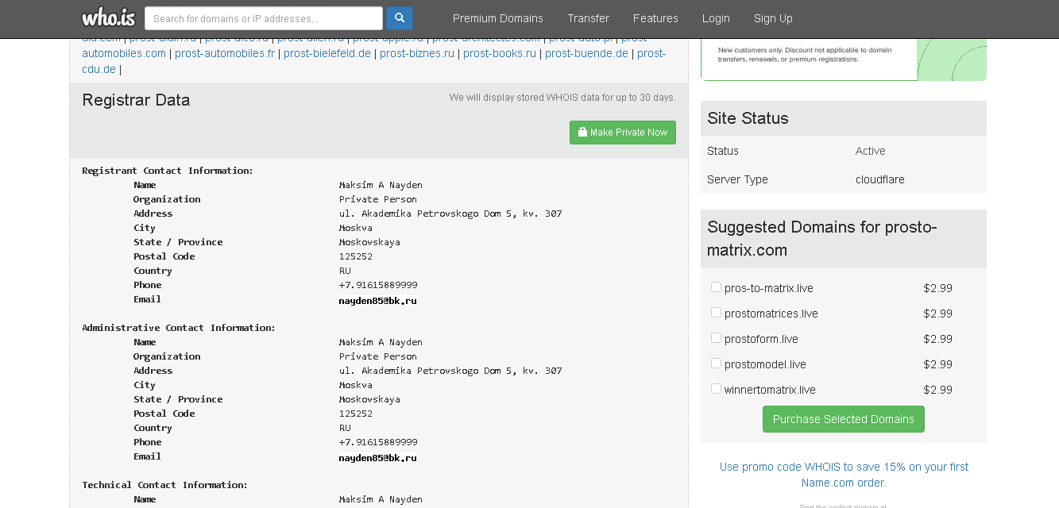Open the prost-automobiles.fr link
This screenshot has width=1059, height=508.
click(225, 53)
